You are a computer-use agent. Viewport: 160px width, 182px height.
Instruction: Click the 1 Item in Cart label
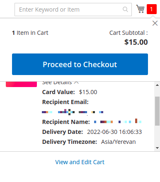pyautogui.click(x=30, y=33)
